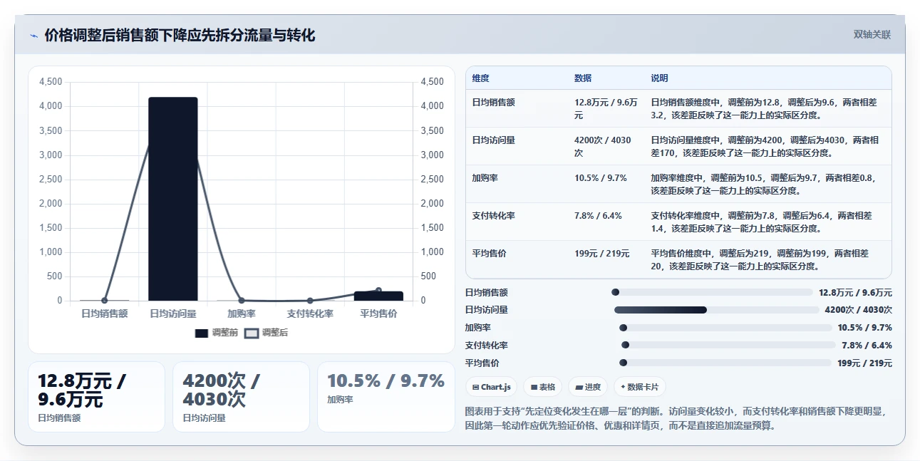The image size is (920, 461).
Task: Click the 支付转化率 progress bar
Action: click(x=728, y=345)
